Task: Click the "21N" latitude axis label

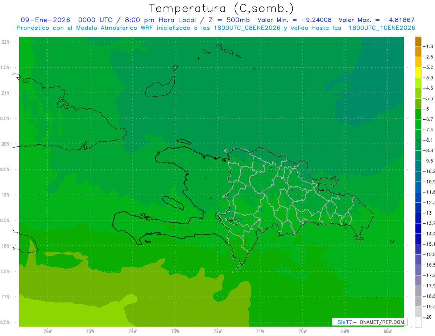Action: tap(5, 93)
